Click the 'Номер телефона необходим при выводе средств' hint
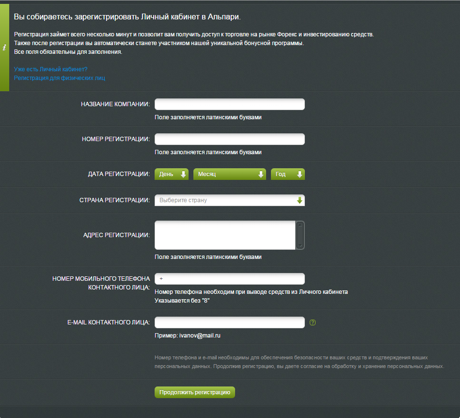The image size is (460, 418). click(x=251, y=292)
